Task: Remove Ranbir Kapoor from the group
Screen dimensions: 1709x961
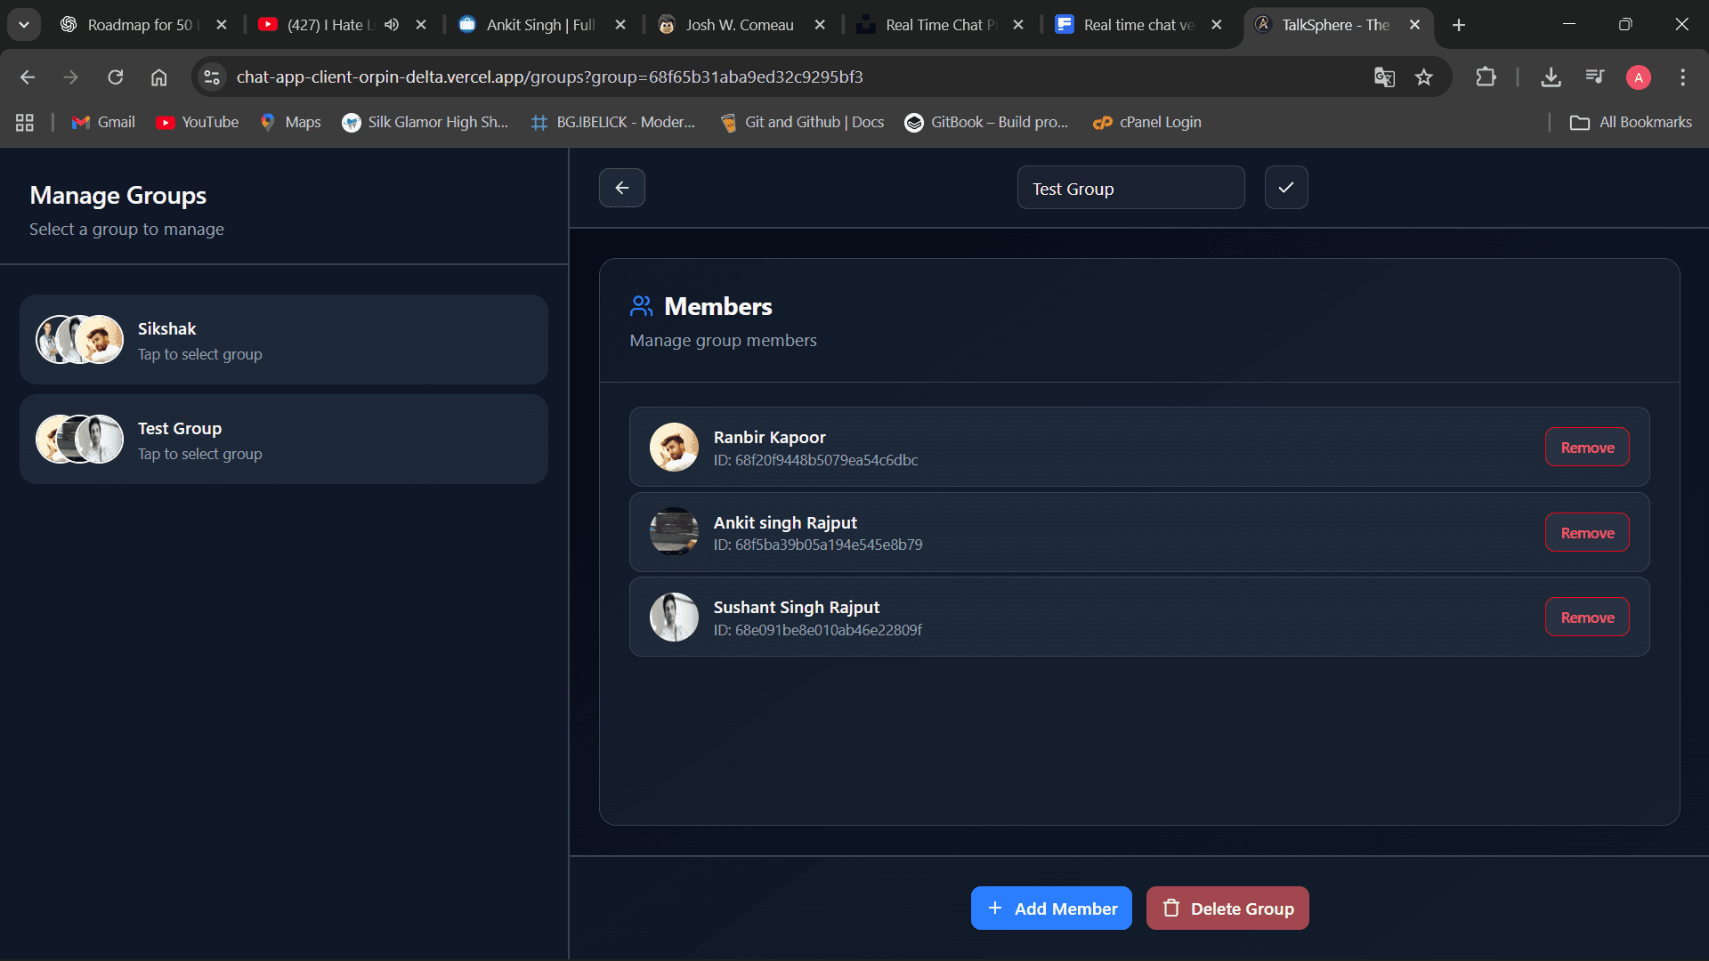Action: click(1586, 448)
